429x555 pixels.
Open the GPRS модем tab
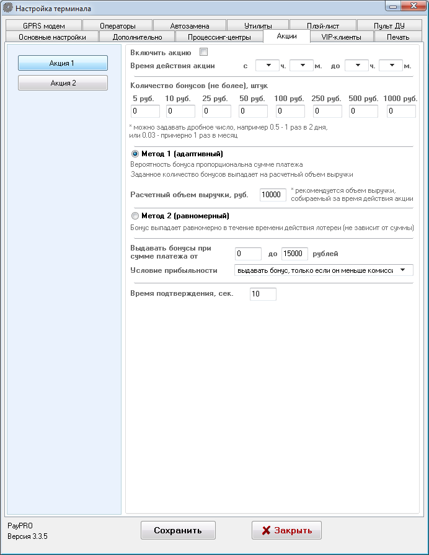43,26
